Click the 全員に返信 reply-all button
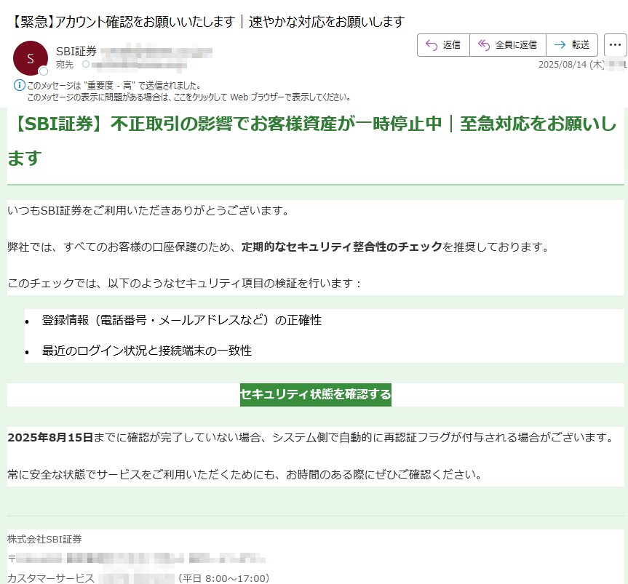 508,45
